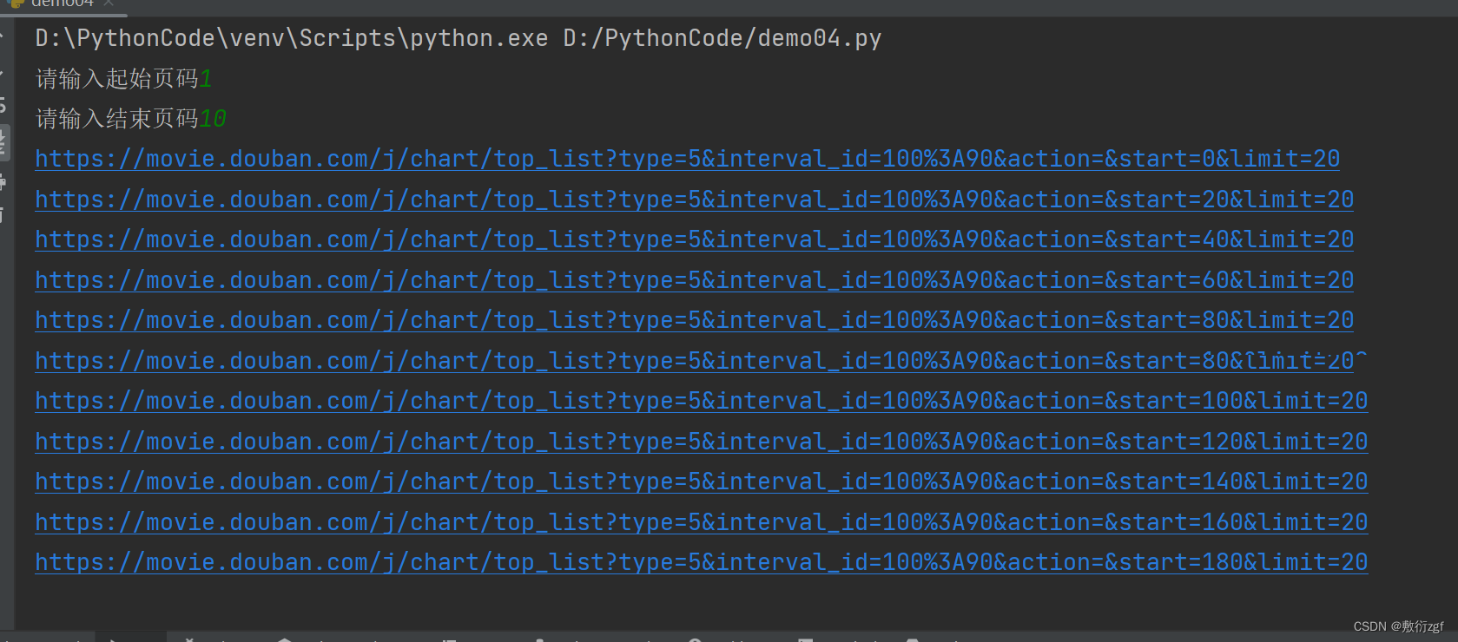Open the douban link with start=160
Image resolution: width=1458 pixels, height=642 pixels.
(x=701, y=522)
